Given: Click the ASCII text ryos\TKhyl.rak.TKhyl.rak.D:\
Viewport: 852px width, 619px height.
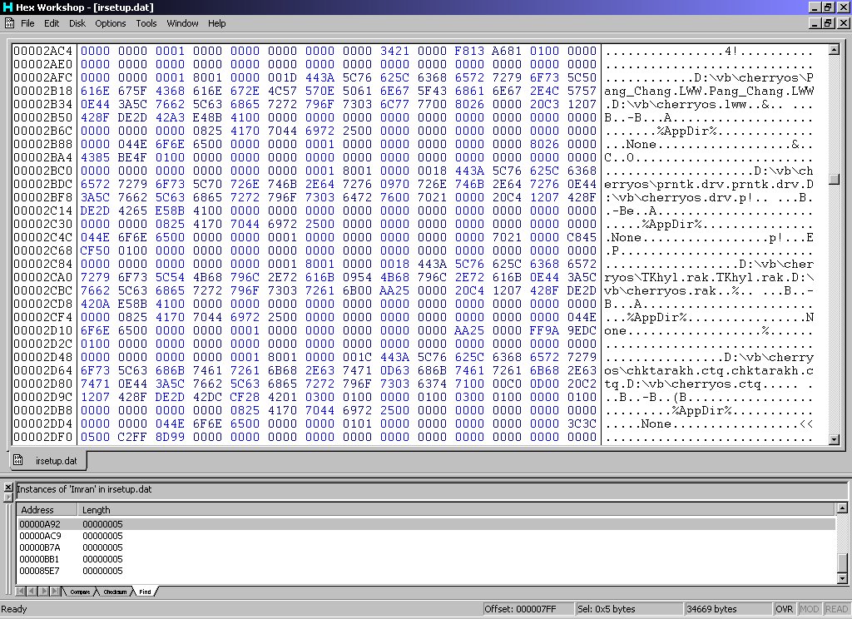Looking at the screenshot, I should (709, 278).
